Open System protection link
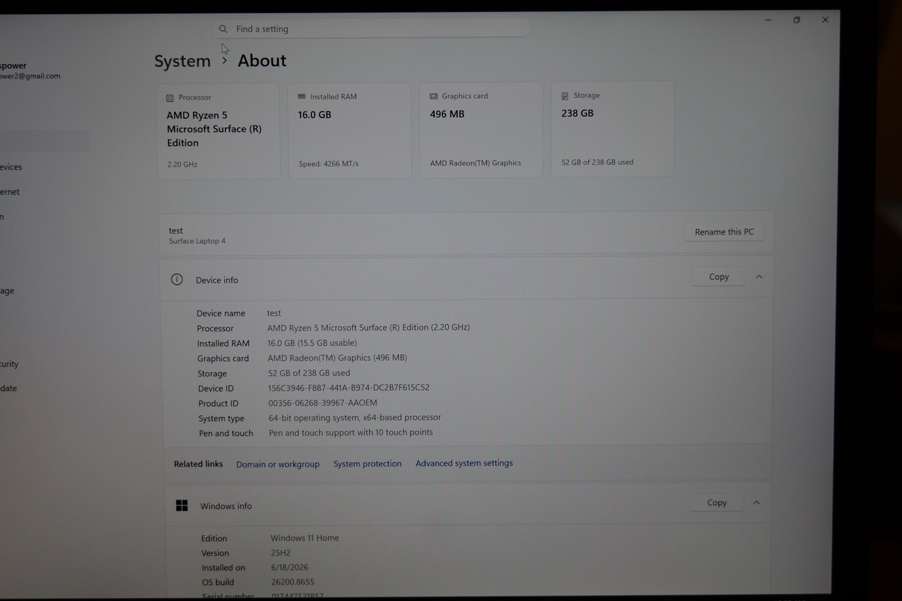The image size is (902, 601). 368,463
